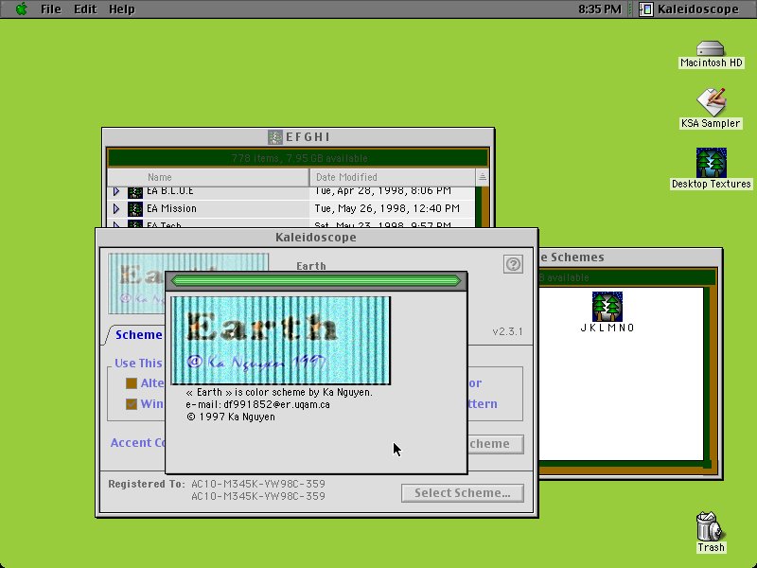The width and height of the screenshot is (757, 568).
Task: Click the v2.3.1 version label
Action: [x=507, y=332]
